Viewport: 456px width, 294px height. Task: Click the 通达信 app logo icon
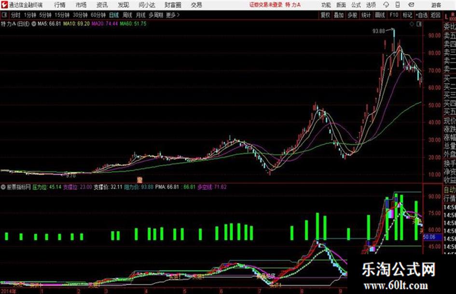pos(4,4)
